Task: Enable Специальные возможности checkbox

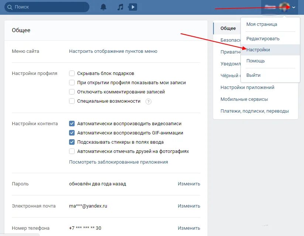Action: pos(72,101)
